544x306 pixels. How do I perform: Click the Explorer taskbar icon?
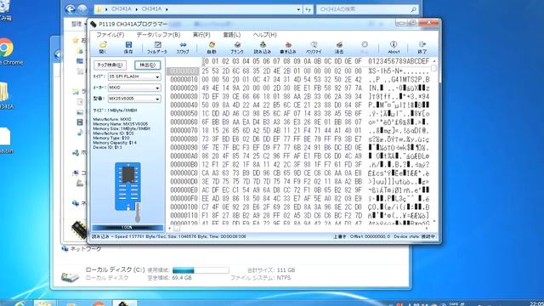[44, 304]
